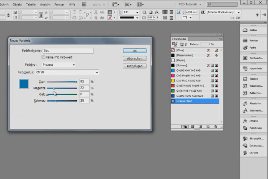268x179 pixels.
Task: Toggle container formatting icon in Farbfelder
Action: (x=182, y=45)
